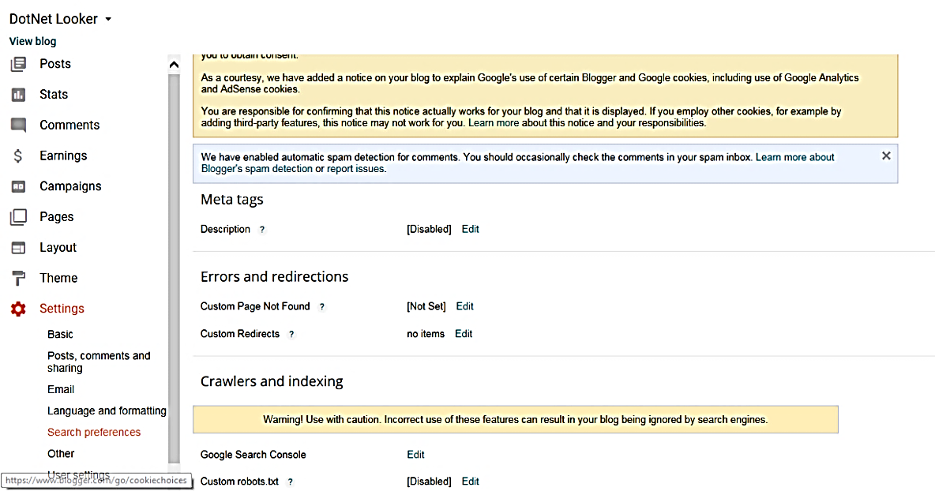This screenshot has height=491, width=935.
Task: Open the Comments menu item
Action: 69,126
